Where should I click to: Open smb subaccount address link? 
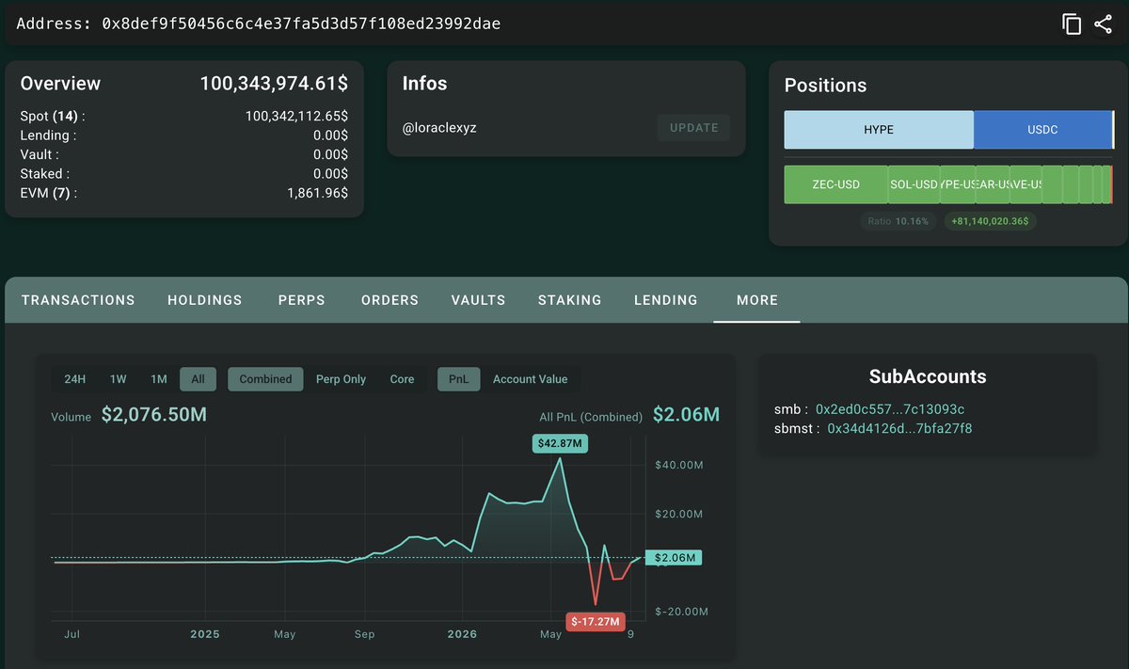tap(890, 409)
